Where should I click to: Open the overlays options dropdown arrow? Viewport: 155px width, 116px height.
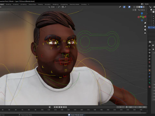pos(131,7)
